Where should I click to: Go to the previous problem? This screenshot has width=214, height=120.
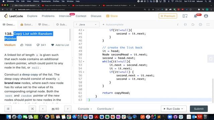43,109
